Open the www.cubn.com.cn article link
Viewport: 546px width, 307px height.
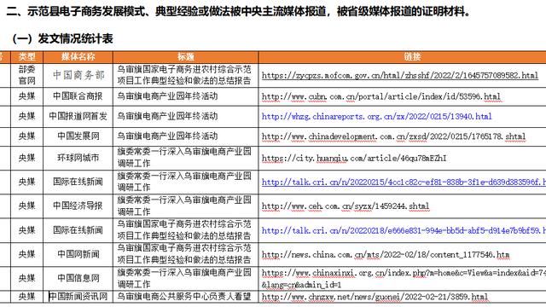[381, 96]
